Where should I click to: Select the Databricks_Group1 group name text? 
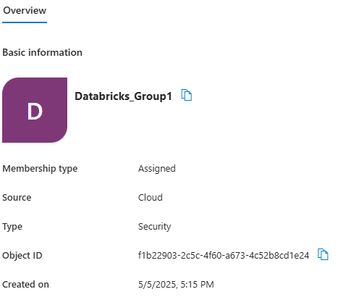[x=123, y=96]
